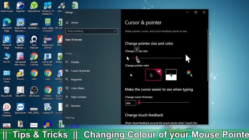The image size is (249, 140).
Task: Click the abc cursor thickness preview box
Action: tap(131, 103)
